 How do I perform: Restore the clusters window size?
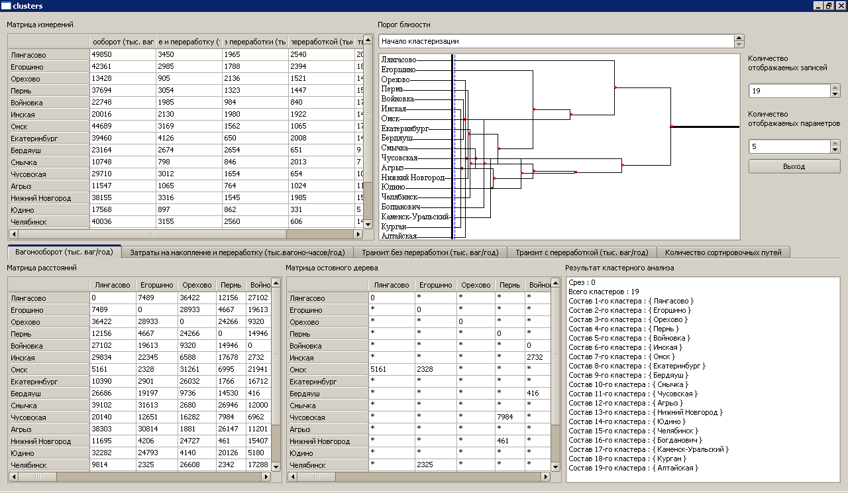coord(829,6)
